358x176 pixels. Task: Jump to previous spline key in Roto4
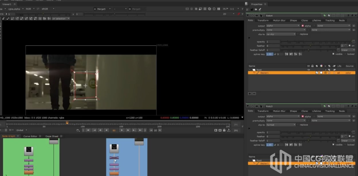pyautogui.click(x=287, y=54)
